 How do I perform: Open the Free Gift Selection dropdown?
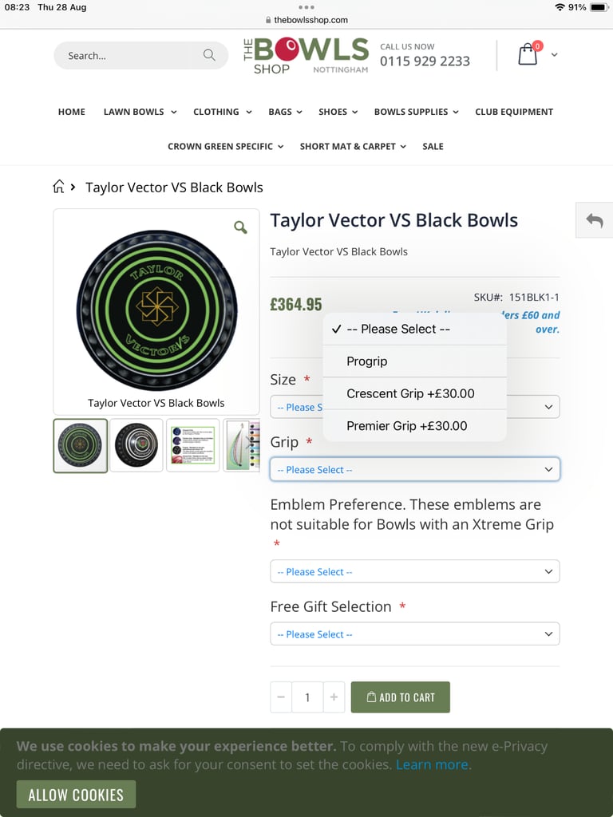pyautogui.click(x=415, y=634)
